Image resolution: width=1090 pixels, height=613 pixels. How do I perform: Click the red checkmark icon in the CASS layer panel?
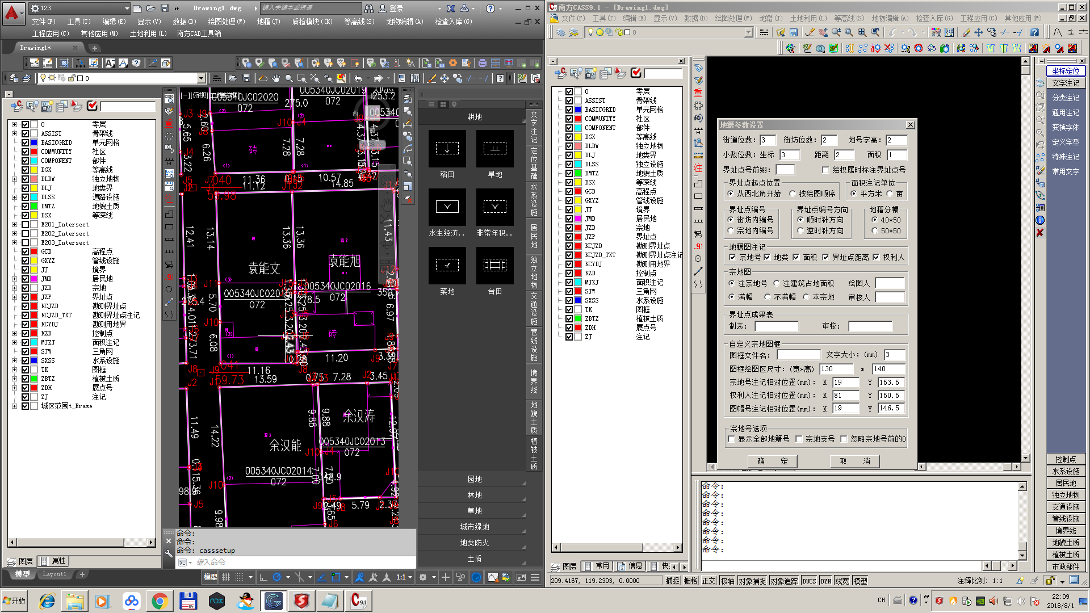[x=636, y=73]
